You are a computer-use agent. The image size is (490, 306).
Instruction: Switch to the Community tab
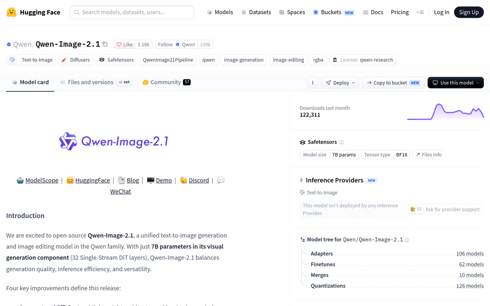(x=166, y=82)
